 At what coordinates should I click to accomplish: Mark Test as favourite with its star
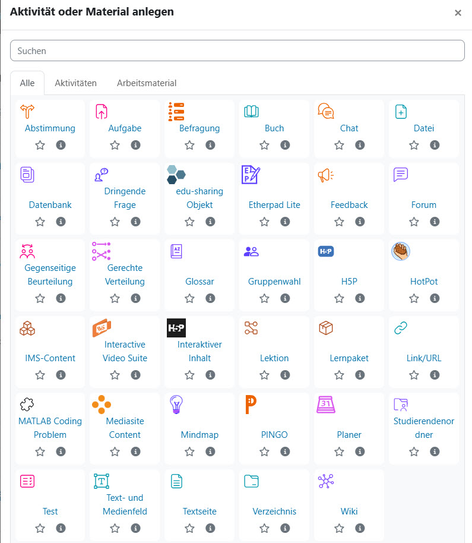point(40,528)
